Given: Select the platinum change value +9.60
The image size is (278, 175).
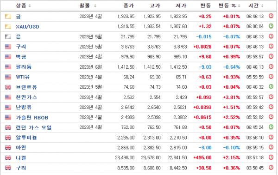Looking at the screenshot, I should coord(205,57).
